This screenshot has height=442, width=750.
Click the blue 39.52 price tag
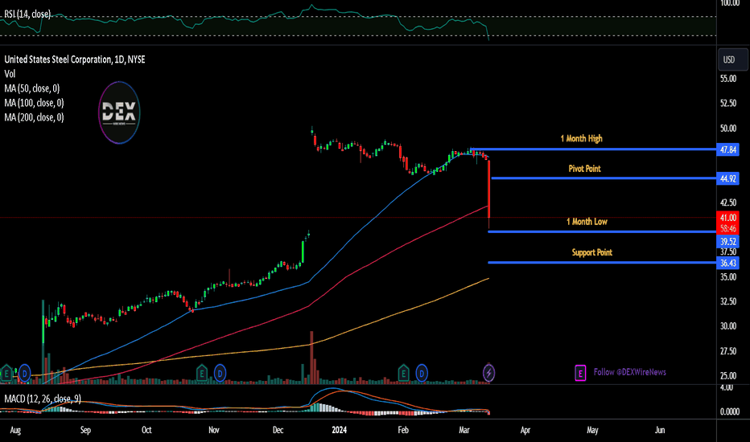point(728,241)
